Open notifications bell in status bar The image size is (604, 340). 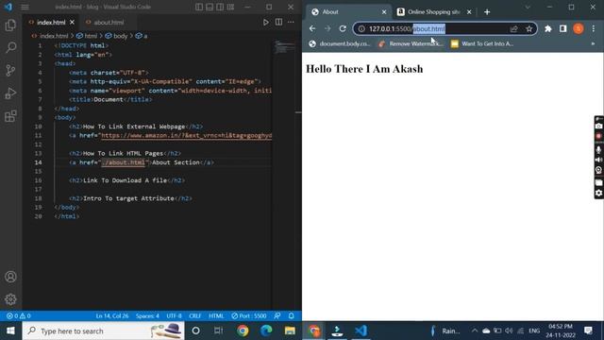pyautogui.click(x=292, y=315)
